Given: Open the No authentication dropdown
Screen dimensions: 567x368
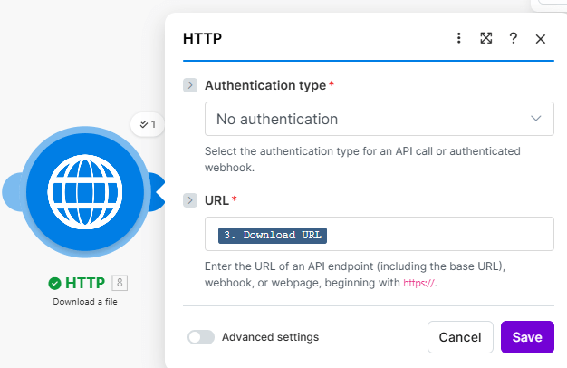Looking at the screenshot, I should (380, 119).
